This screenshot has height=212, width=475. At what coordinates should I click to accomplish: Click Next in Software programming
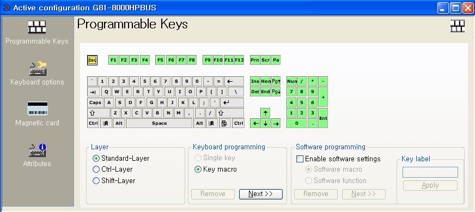coord(364,194)
